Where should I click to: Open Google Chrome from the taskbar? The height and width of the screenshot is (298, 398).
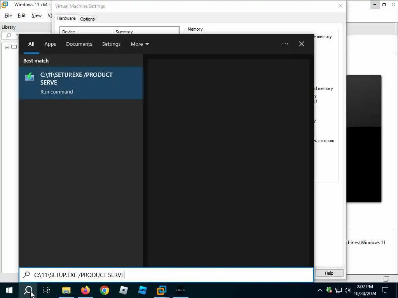104,290
